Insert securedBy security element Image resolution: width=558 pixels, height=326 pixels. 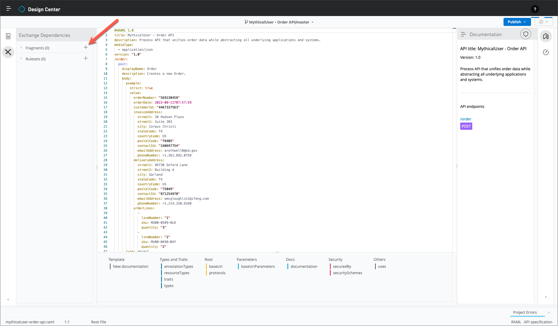point(342,266)
